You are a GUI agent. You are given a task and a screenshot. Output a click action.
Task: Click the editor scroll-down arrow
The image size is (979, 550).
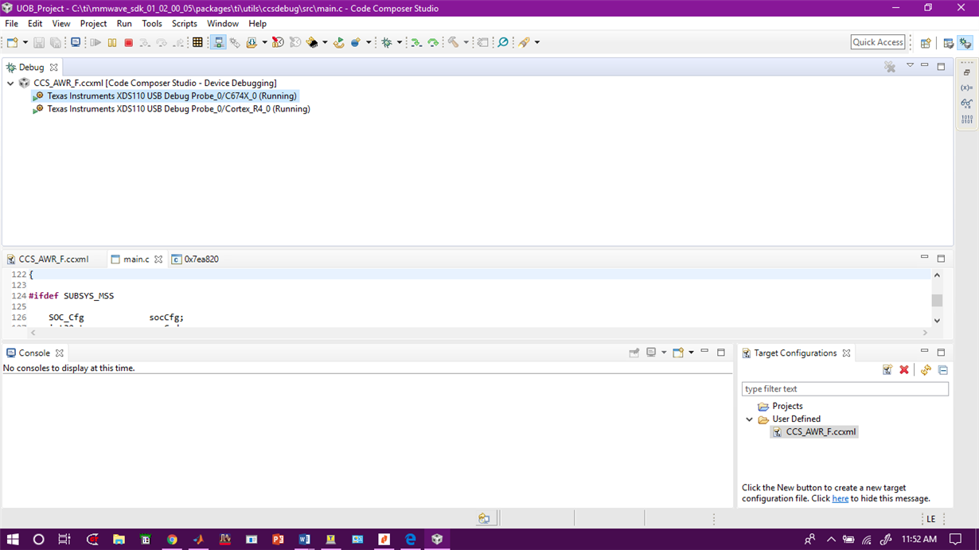tap(937, 321)
